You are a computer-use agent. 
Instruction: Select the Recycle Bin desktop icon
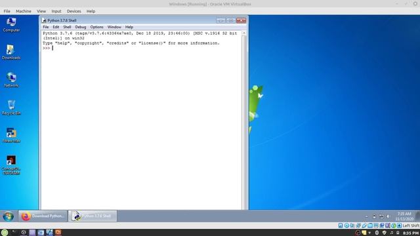pos(11,108)
